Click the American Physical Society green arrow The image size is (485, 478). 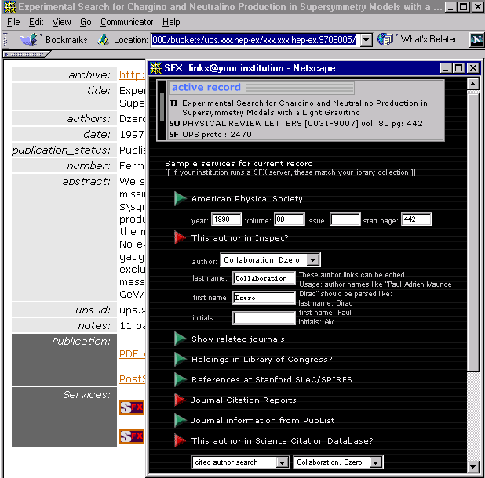180,198
